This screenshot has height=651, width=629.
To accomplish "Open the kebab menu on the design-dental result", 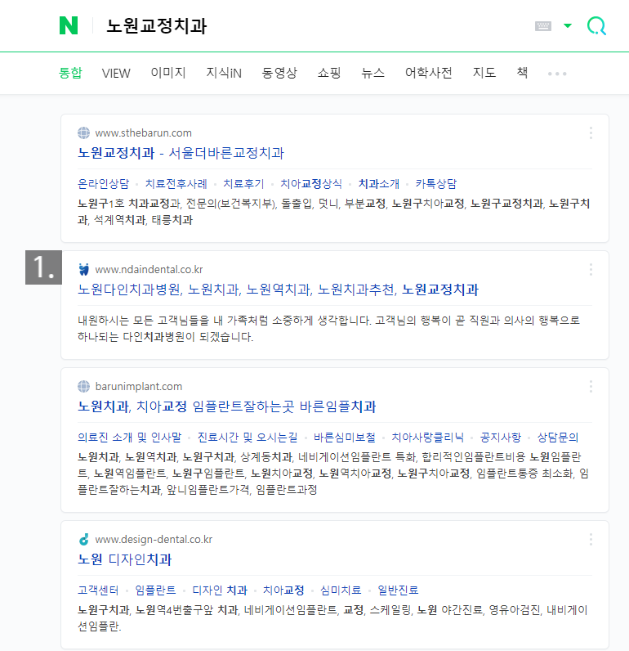I will pos(591,539).
